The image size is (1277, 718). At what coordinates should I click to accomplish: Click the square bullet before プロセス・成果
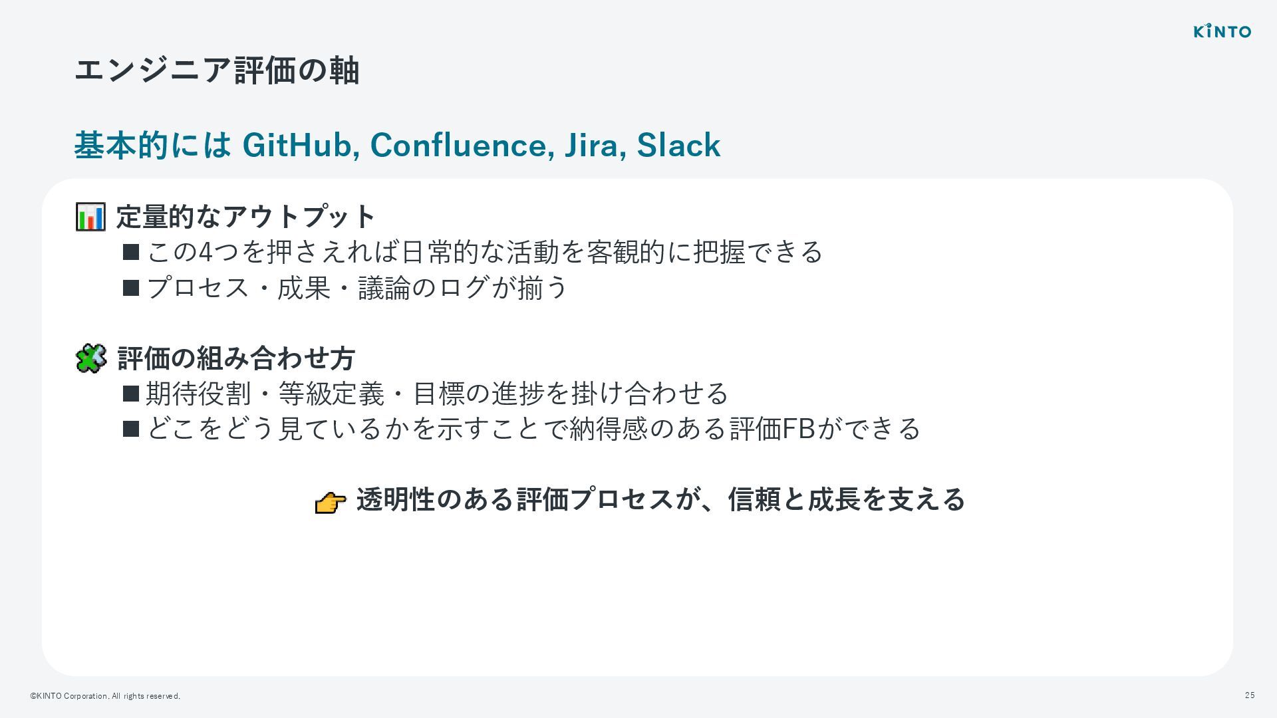pyautogui.click(x=131, y=288)
